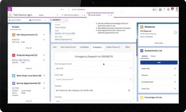
Task: Close the Field Service Lightning tab
Action: [x=85, y=15]
